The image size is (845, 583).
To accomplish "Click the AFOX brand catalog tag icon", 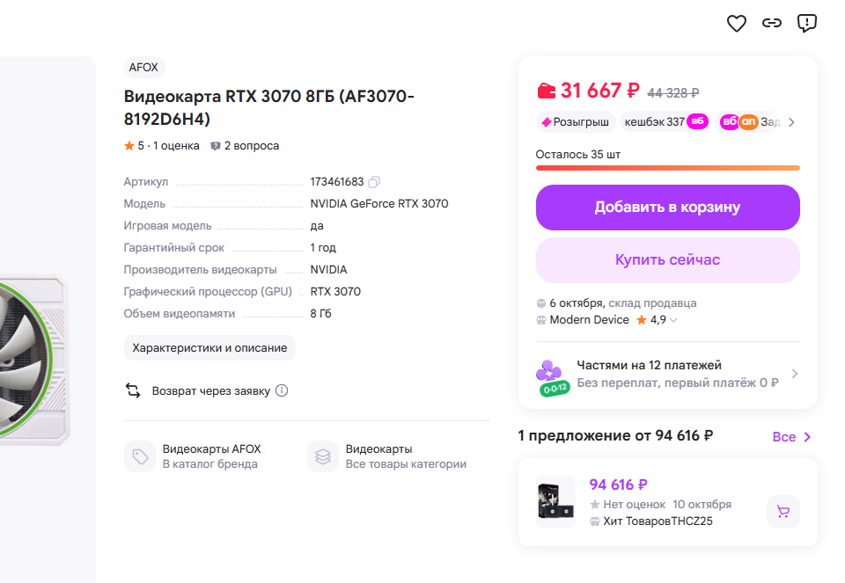I will click(x=140, y=456).
